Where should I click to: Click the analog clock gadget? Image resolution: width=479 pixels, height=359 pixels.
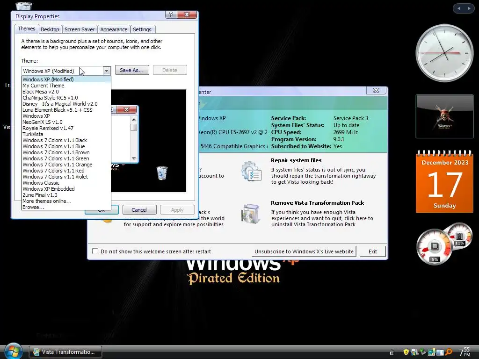pyautogui.click(x=444, y=53)
